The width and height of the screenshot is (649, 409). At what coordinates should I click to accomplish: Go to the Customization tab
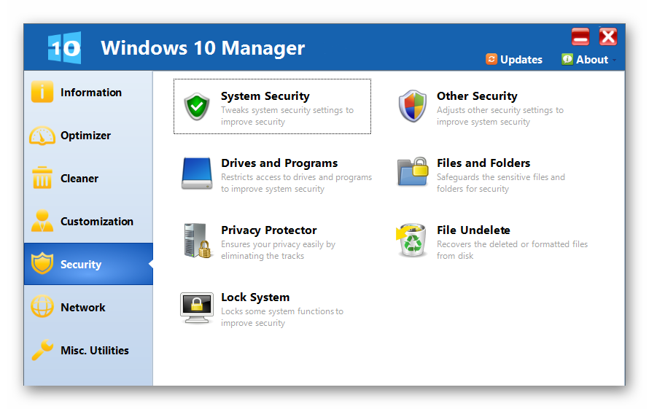coord(97,222)
